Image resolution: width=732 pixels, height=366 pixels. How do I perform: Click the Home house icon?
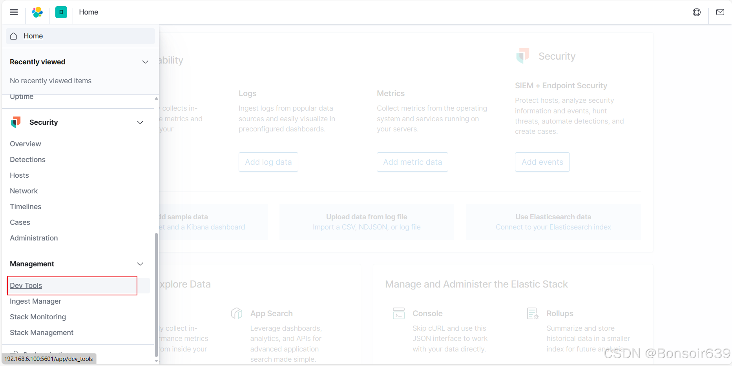point(14,36)
